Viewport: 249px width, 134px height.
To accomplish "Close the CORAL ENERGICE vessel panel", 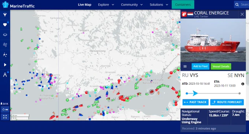I will pyautogui.click(x=242, y=14).
